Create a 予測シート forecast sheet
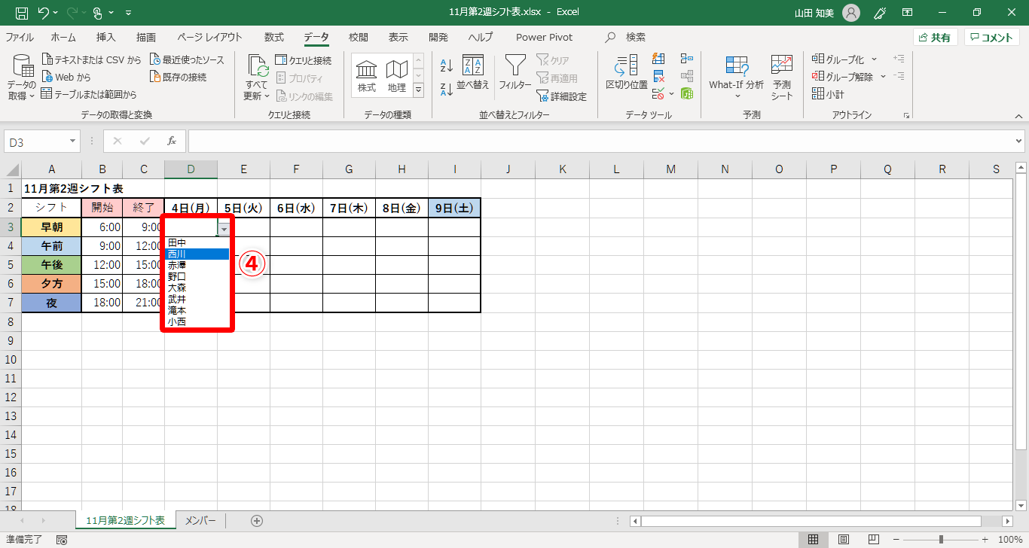The height and width of the screenshot is (548, 1029). pos(782,78)
